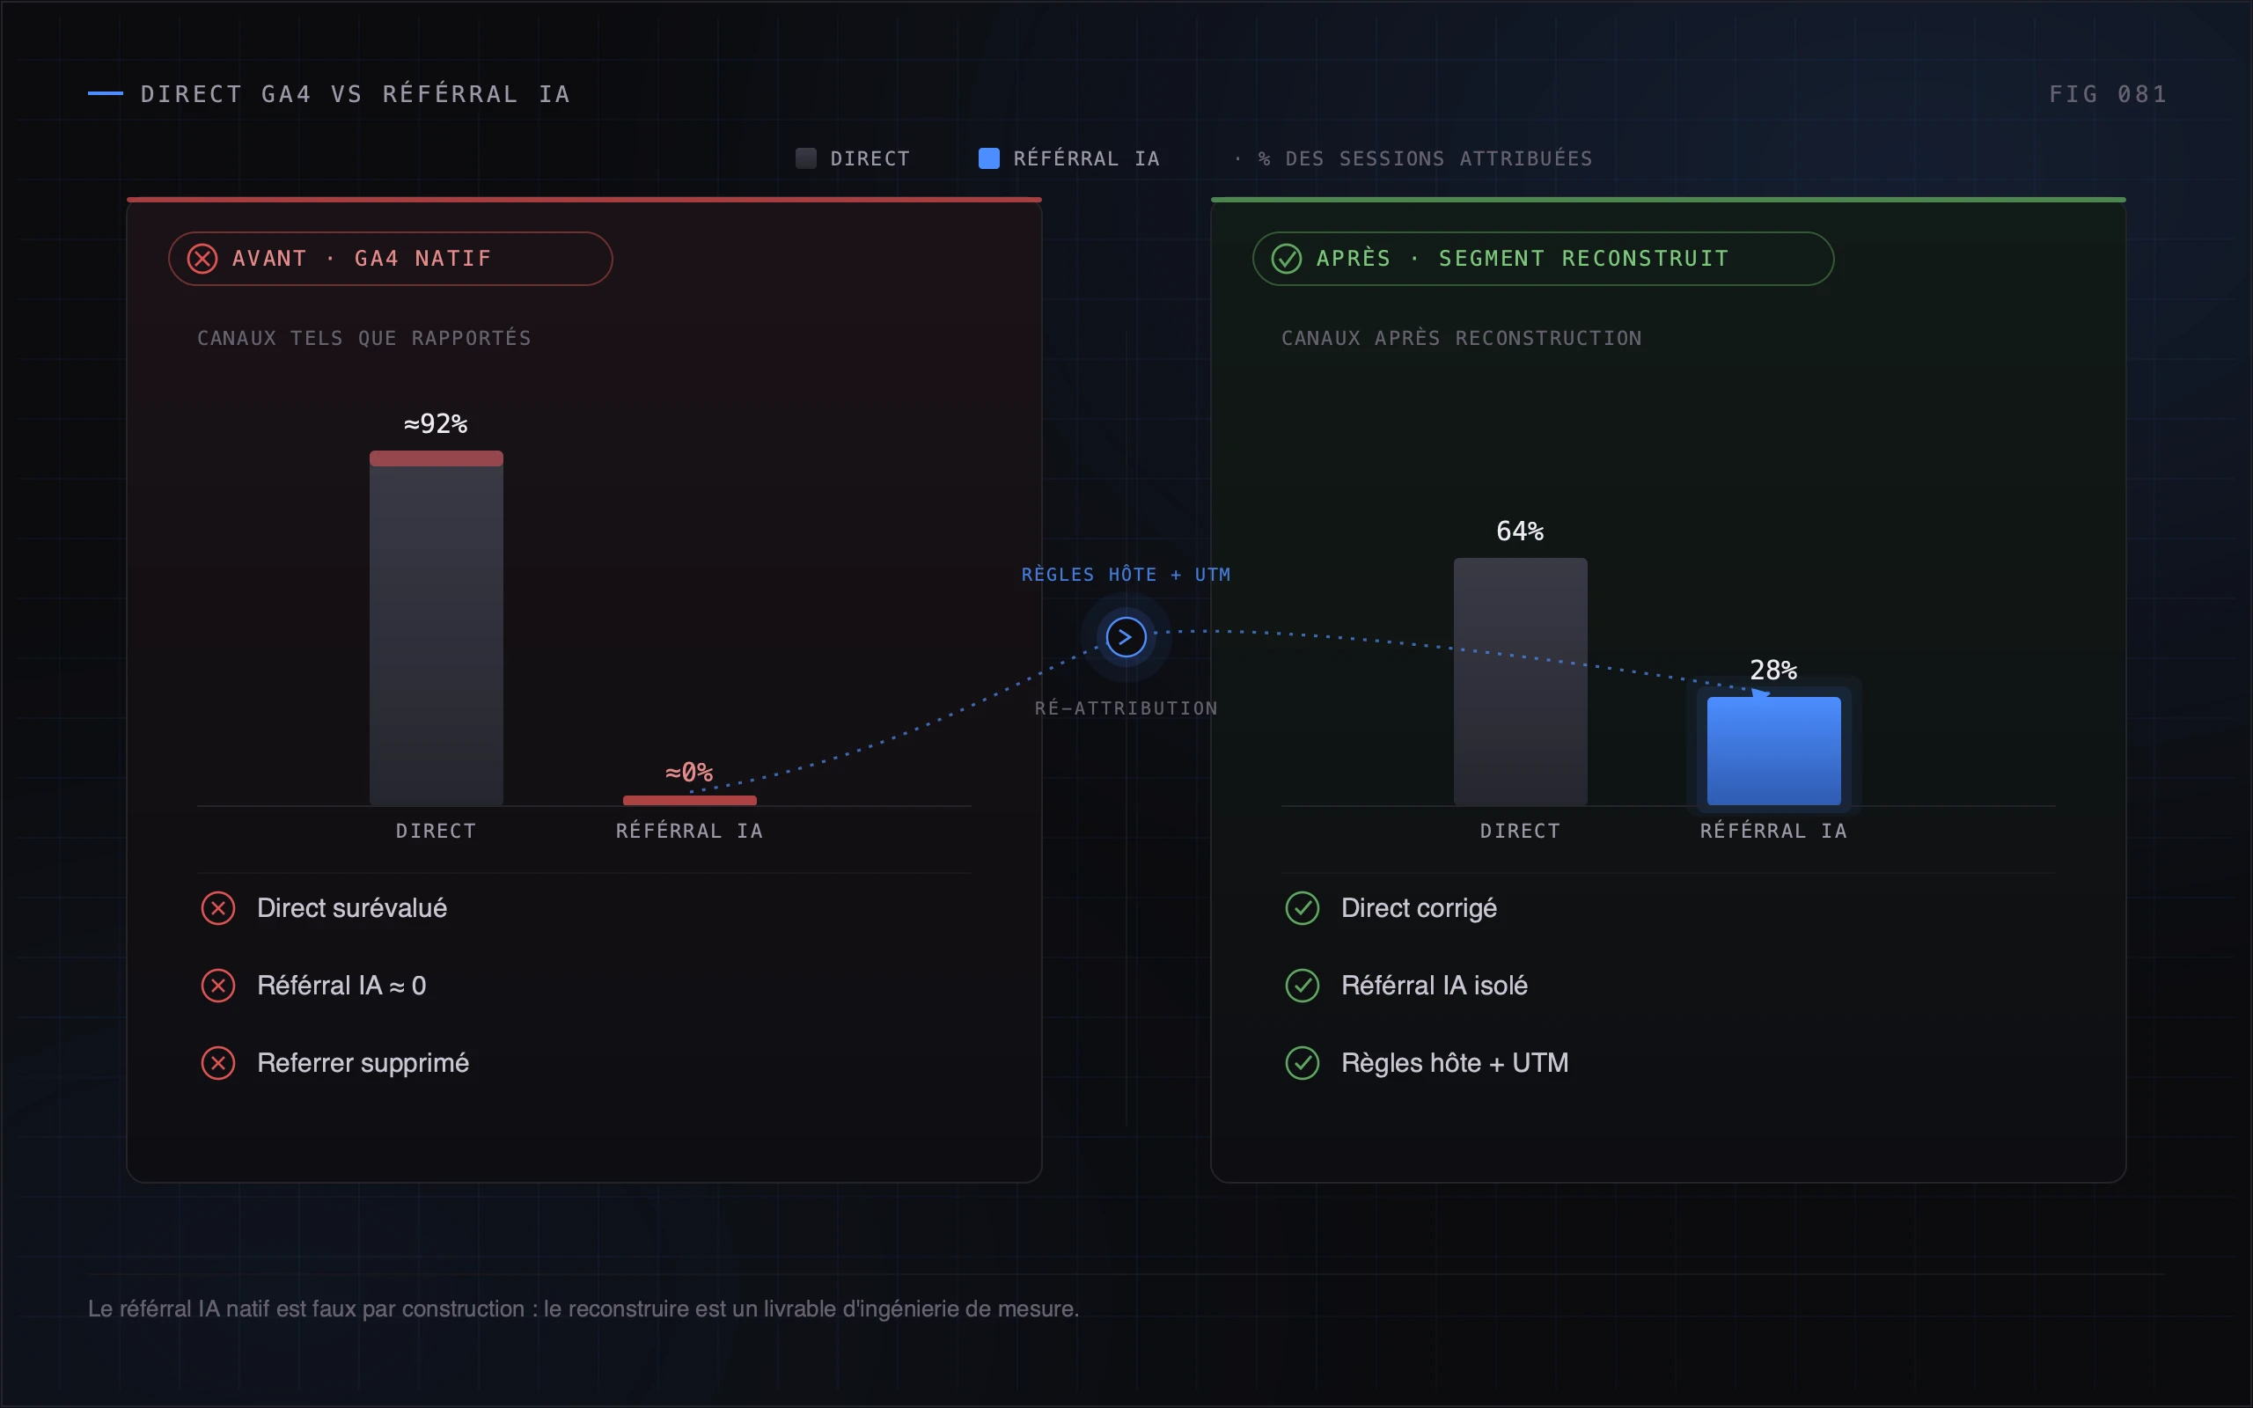Click the FIG 081 label
This screenshot has height=1408, width=2253.
coord(2108,94)
